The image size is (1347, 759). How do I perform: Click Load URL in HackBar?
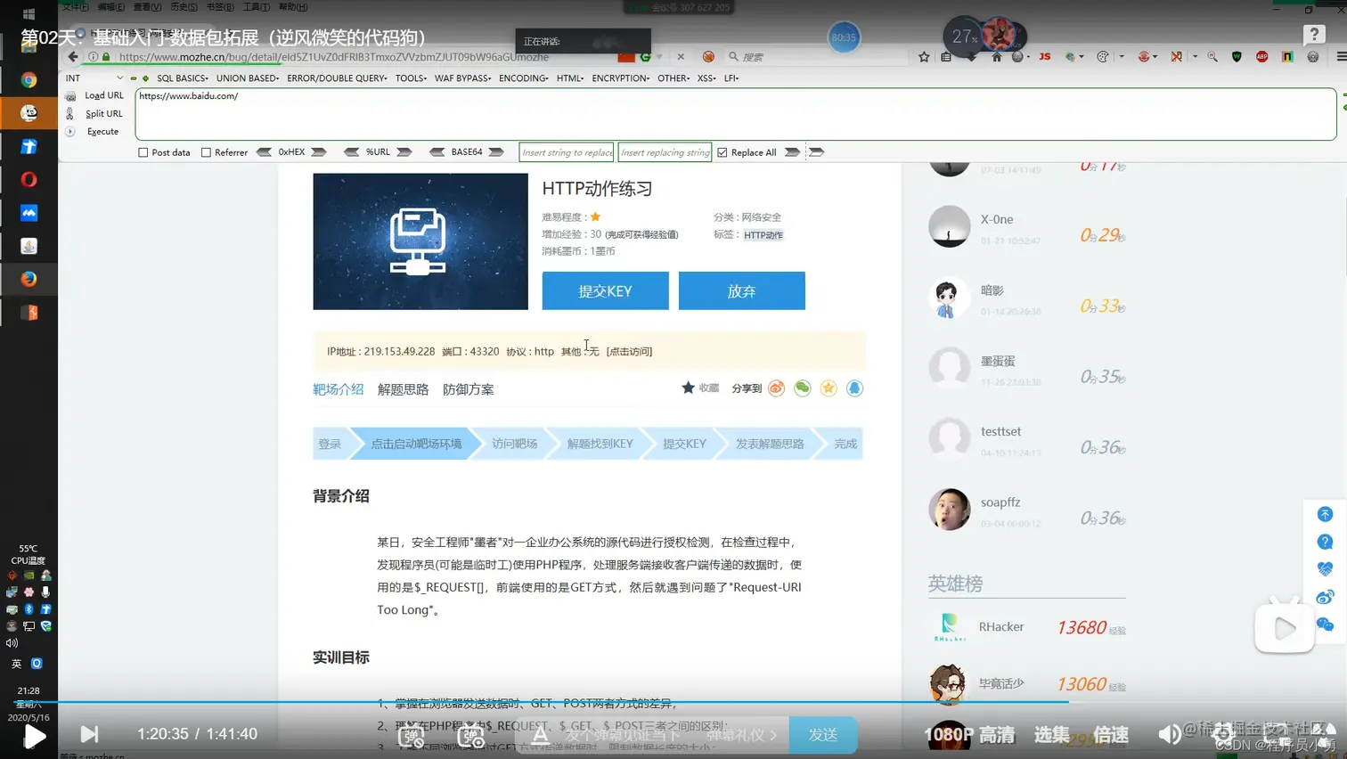pyautogui.click(x=103, y=95)
